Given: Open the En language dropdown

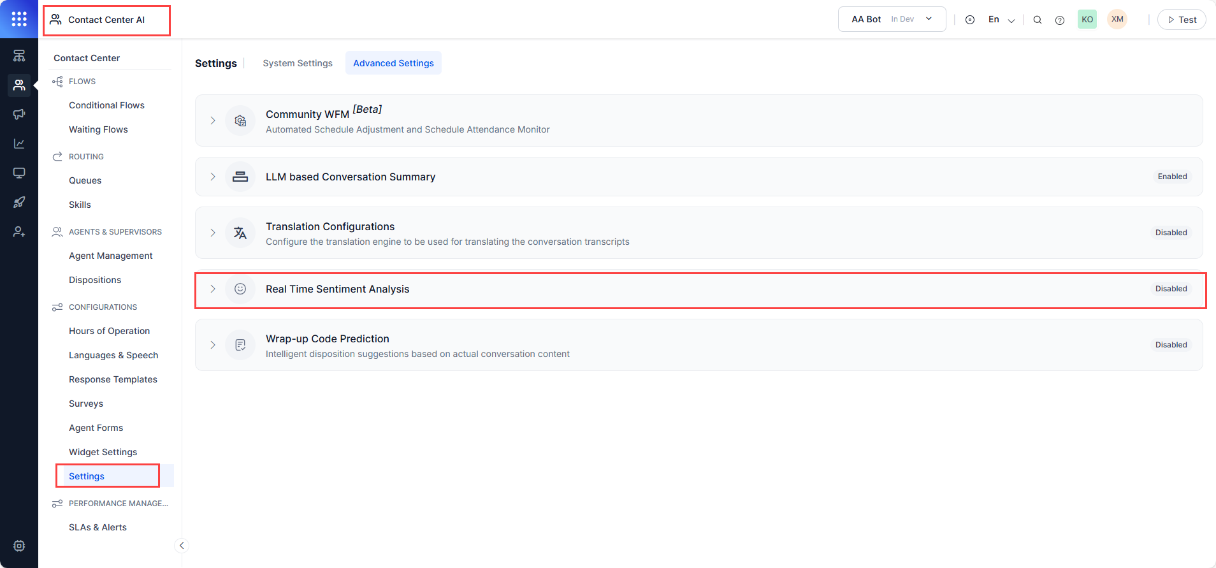Looking at the screenshot, I should coord(1001,20).
